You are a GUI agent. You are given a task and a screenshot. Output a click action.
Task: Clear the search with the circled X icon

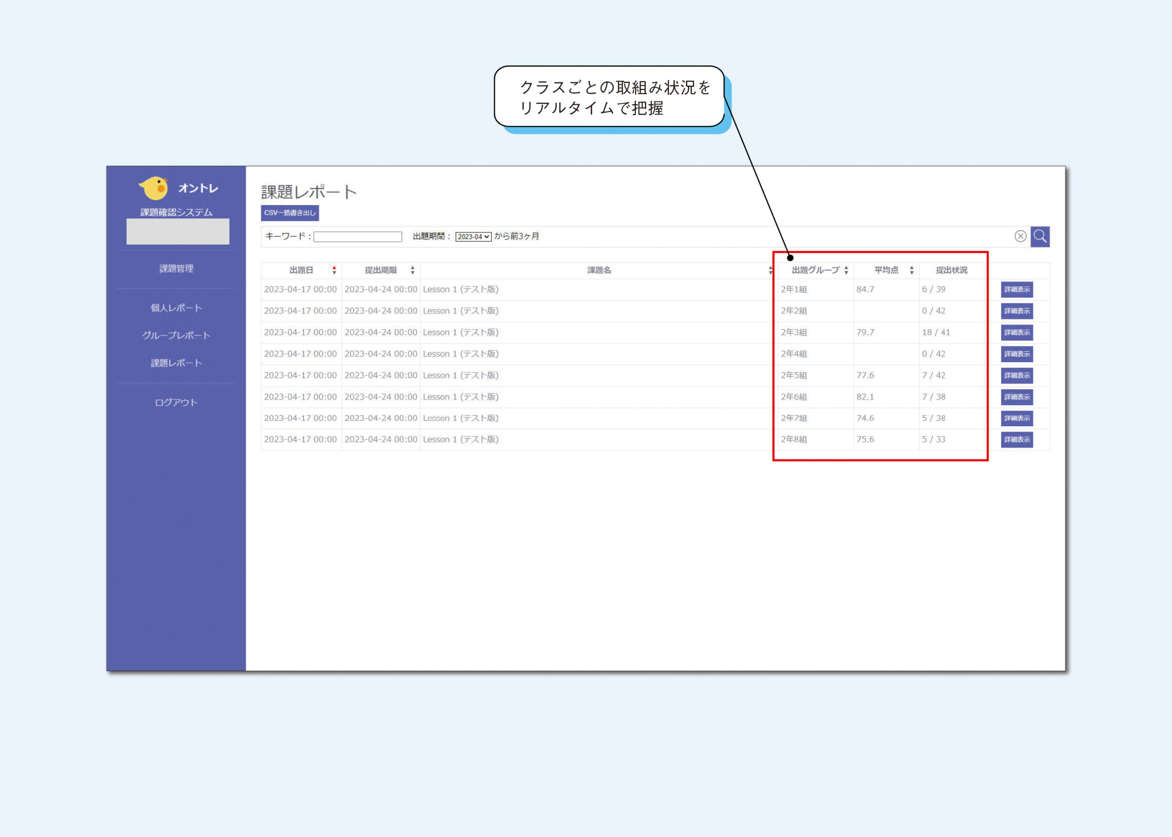tap(1020, 236)
